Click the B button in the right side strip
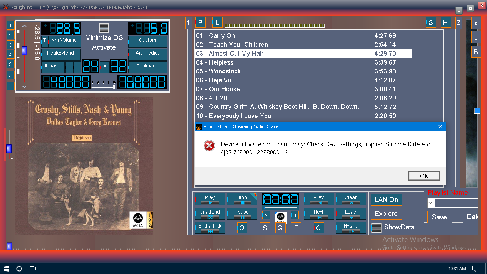Screen dimensions: 487x274 tap(476, 52)
